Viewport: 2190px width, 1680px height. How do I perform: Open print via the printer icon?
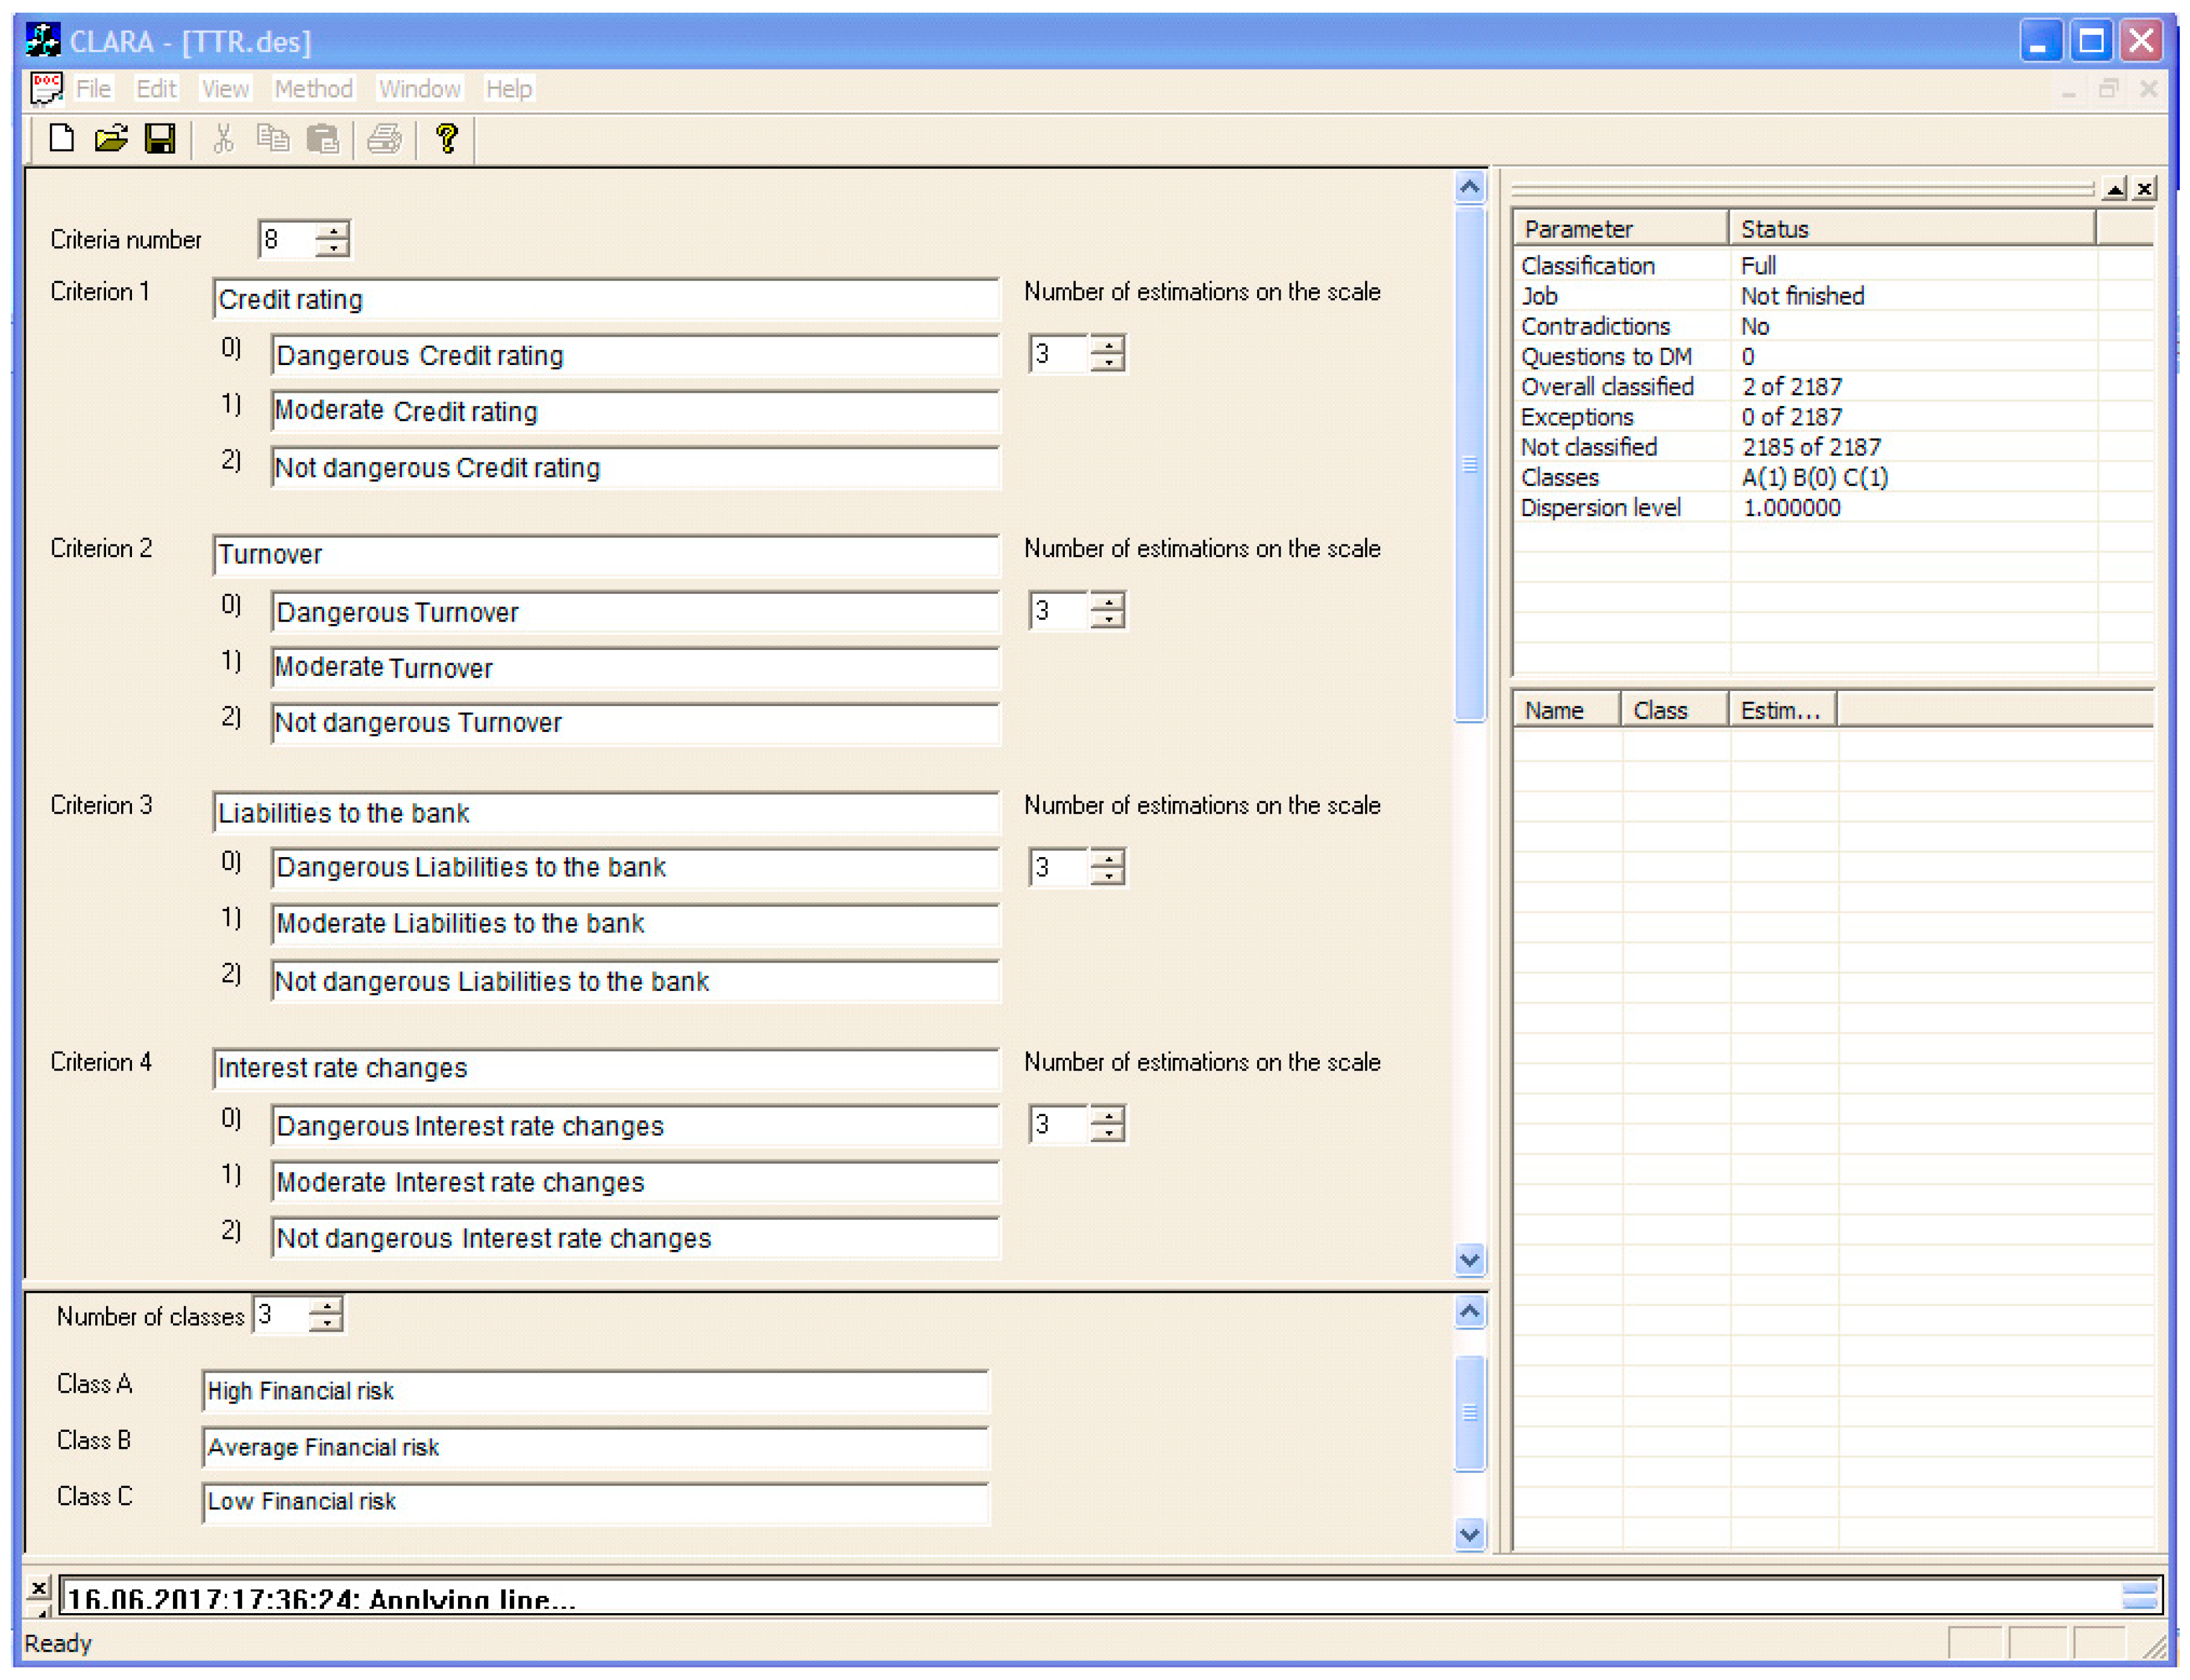[385, 139]
